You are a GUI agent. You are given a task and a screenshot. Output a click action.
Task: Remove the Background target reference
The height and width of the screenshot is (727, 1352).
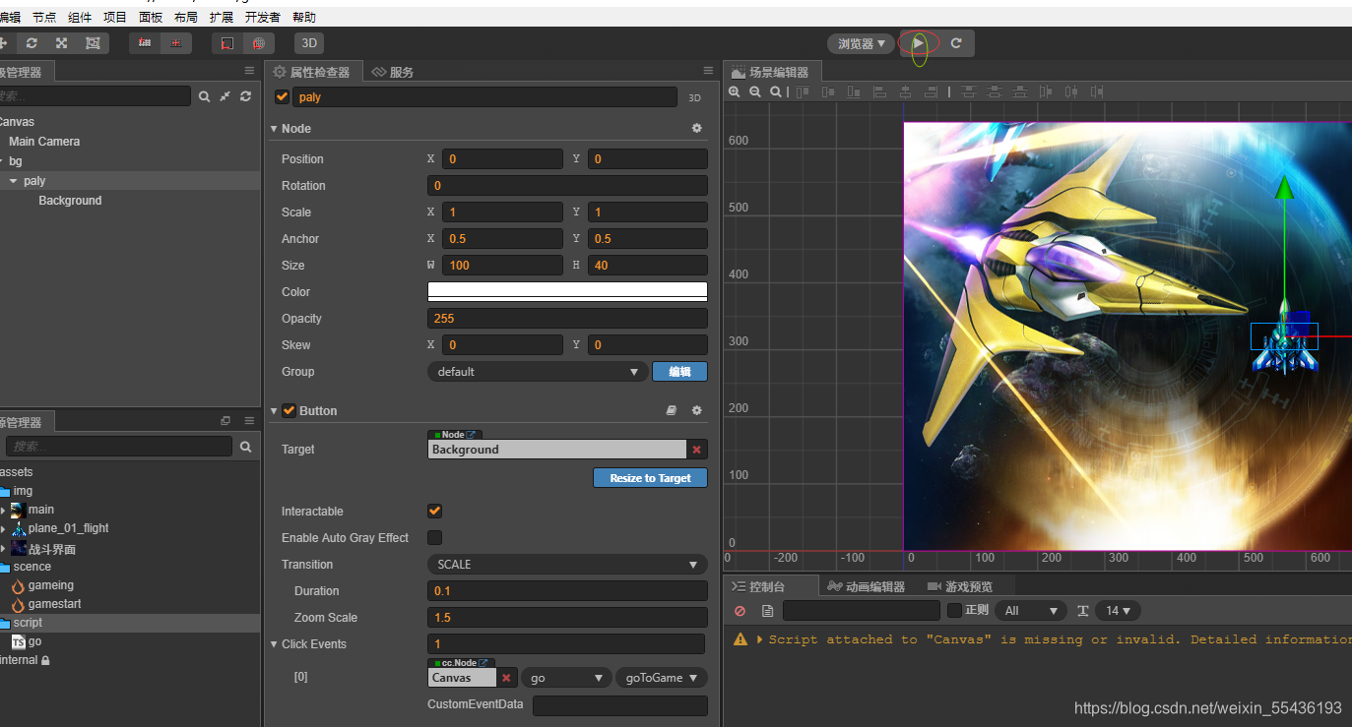point(697,450)
